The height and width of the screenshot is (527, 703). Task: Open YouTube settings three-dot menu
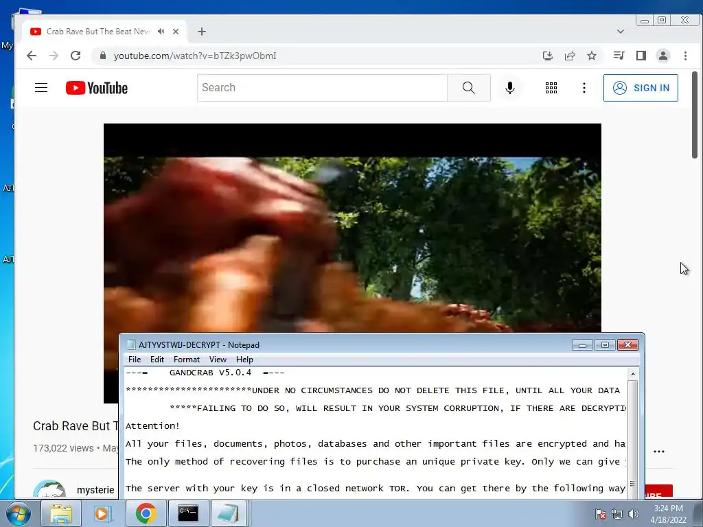tap(584, 88)
